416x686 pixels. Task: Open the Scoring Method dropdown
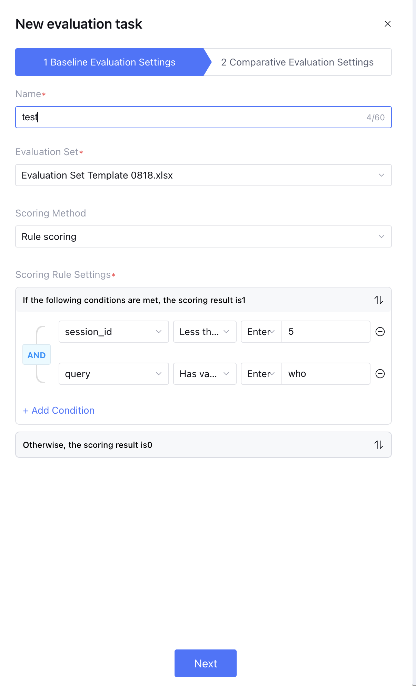203,236
